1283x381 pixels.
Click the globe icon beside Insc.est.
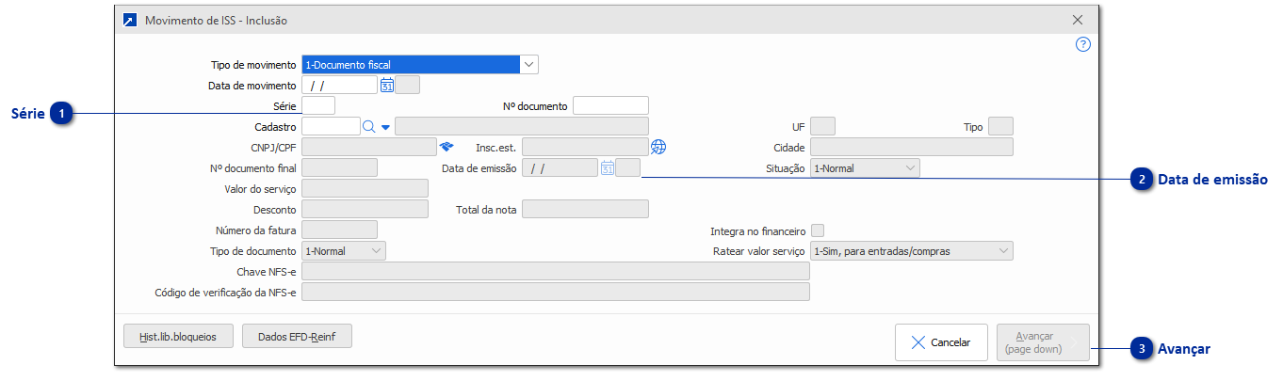pyautogui.click(x=658, y=147)
